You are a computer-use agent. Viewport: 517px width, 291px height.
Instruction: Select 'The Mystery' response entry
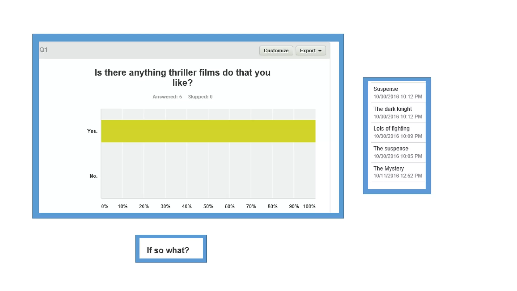(x=389, y=168)
